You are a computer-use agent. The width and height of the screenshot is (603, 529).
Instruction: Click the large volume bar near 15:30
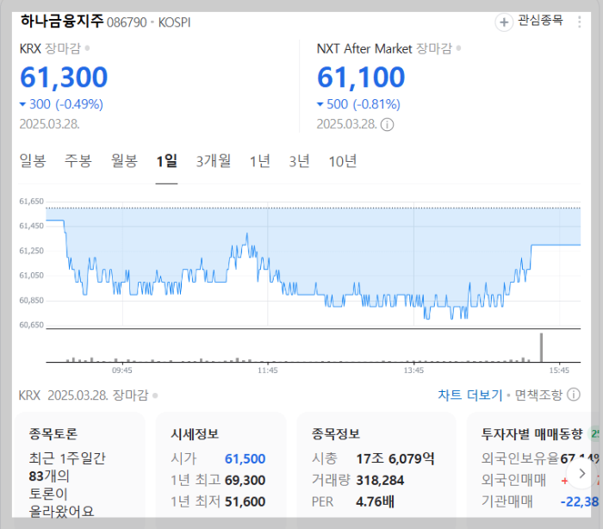pyautogui.click(x=542, y=347)
